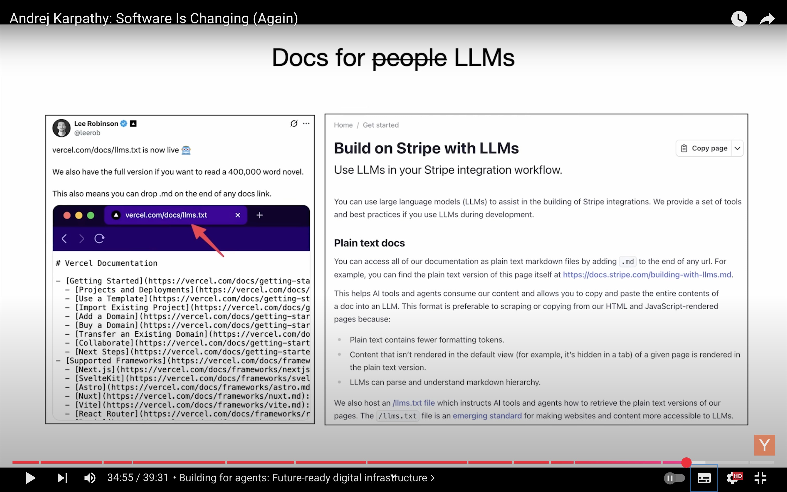Click the browser forward arrow
The image size is (787, 492).
82,239
